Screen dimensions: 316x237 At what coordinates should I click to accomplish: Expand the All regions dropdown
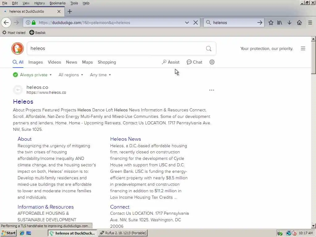click(71, 75)
